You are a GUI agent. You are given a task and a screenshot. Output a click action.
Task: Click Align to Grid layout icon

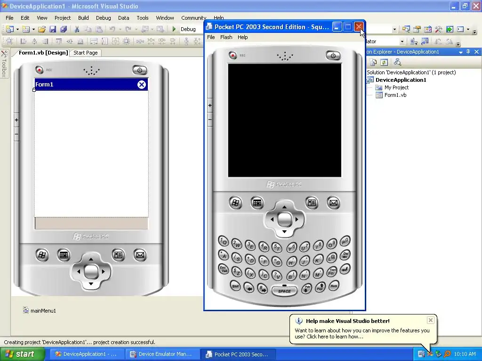[x=10, y=41]
